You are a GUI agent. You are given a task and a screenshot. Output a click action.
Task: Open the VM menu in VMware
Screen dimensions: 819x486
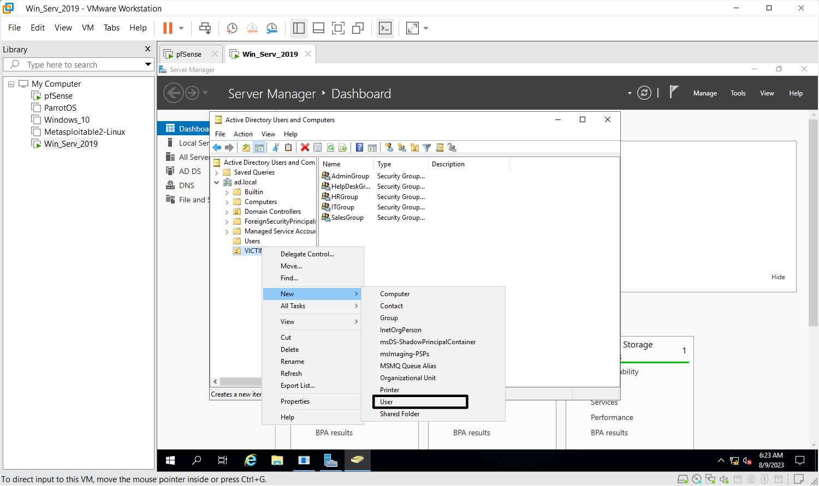(88, 28)
